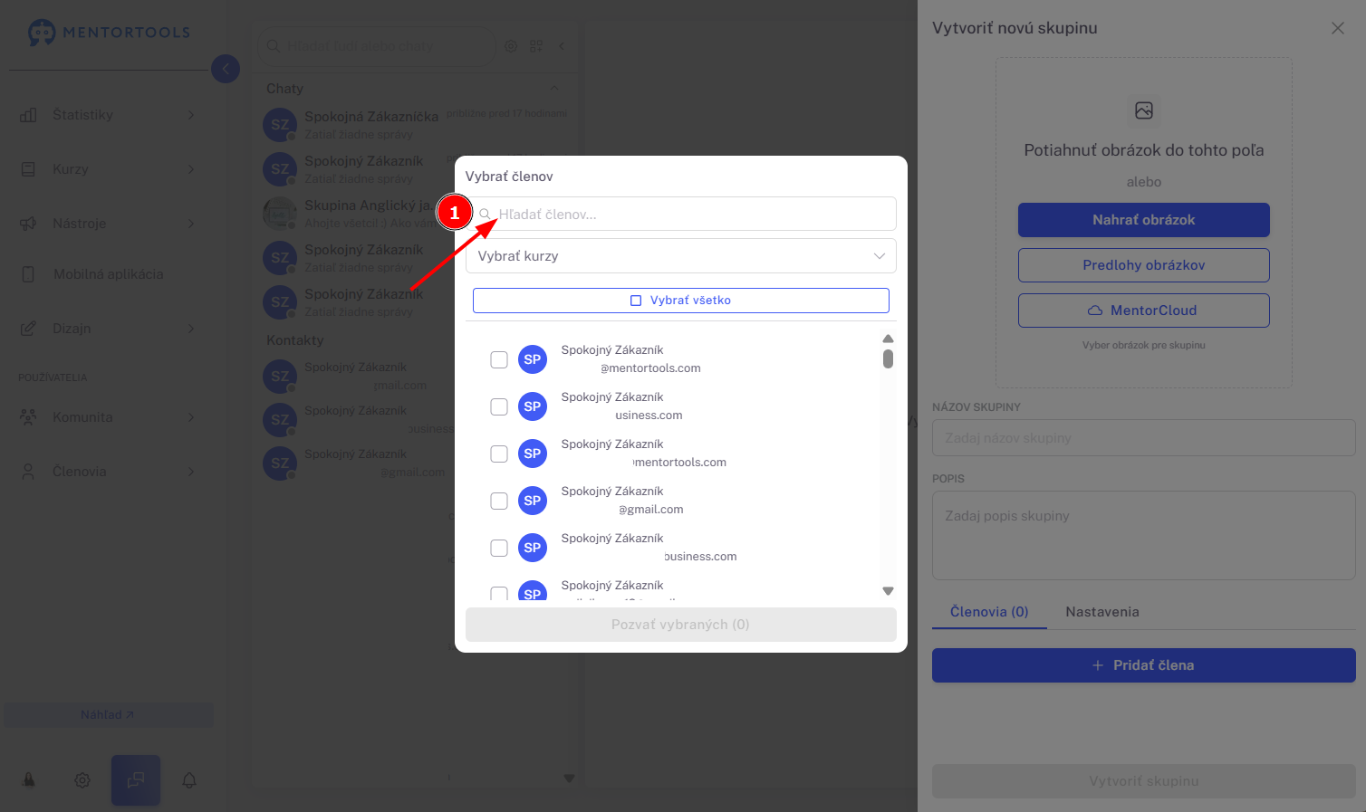Switch to the Nastavenia tab
1366x812 pixels.
(x=1102, y=612)
